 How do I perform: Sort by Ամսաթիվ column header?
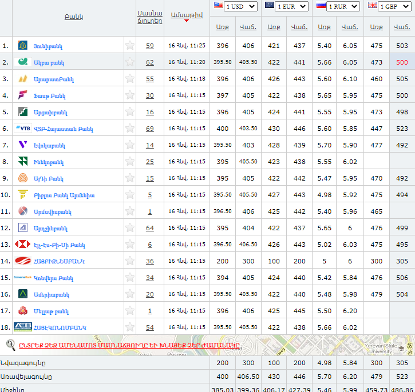pos(187,15)
